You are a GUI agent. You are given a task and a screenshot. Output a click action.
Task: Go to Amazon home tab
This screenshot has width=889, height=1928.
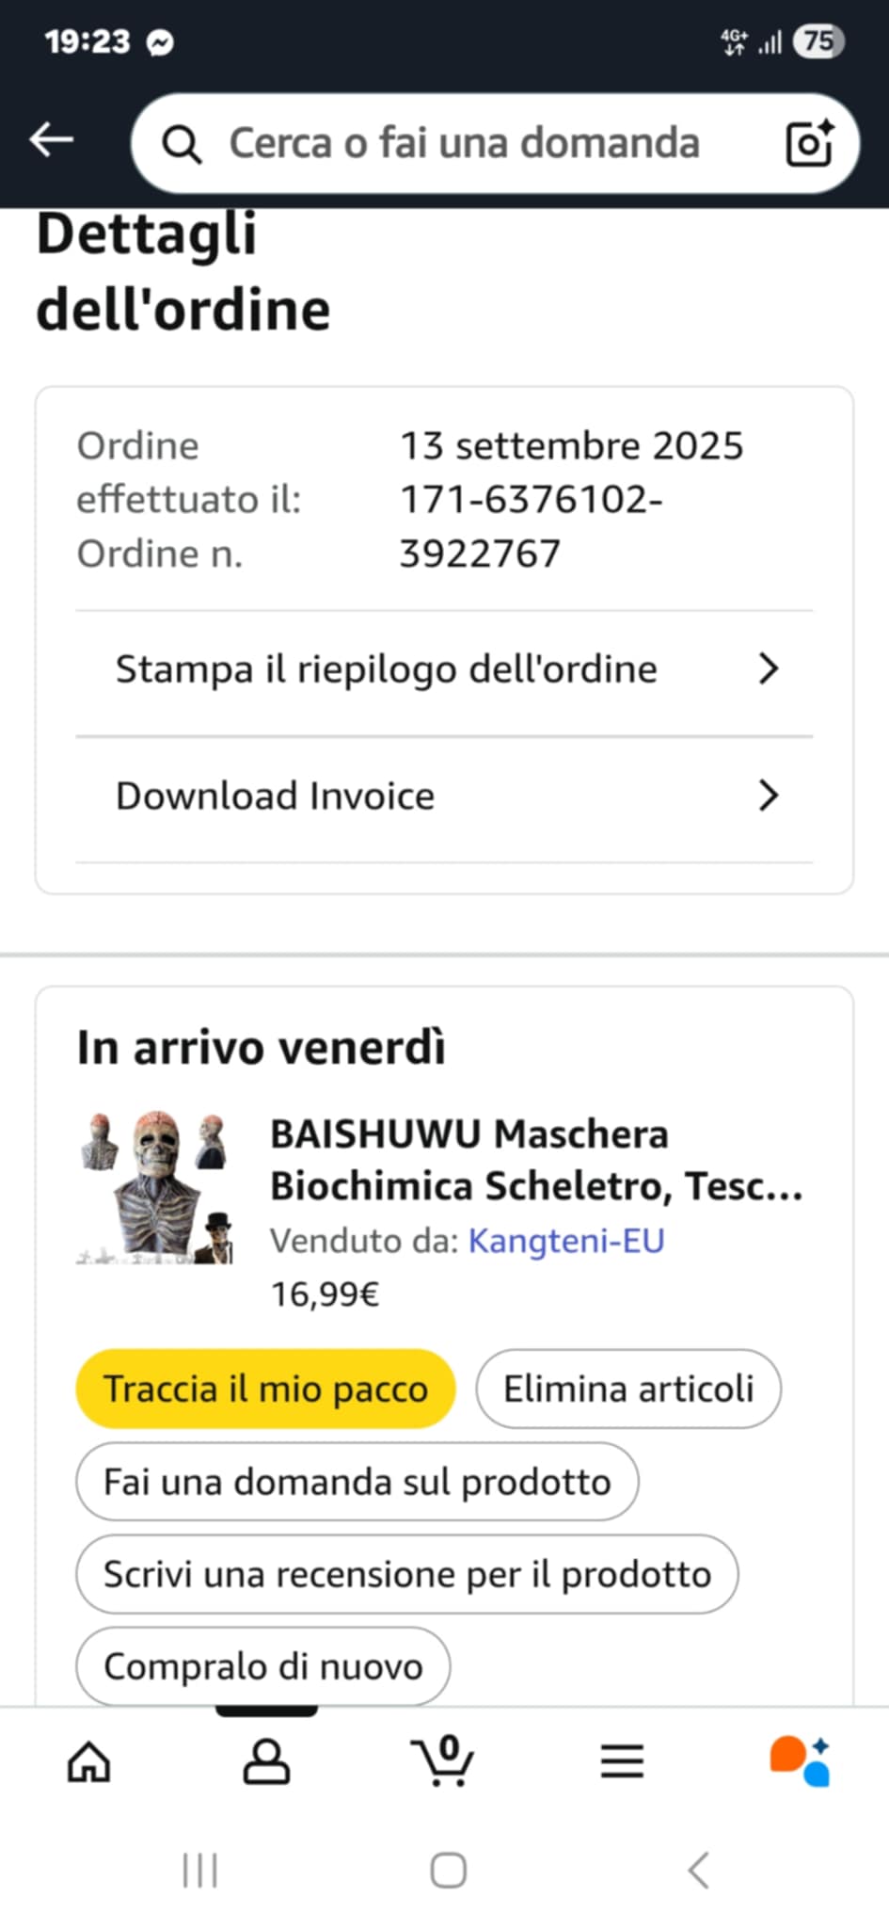[x=89, y=1761]
